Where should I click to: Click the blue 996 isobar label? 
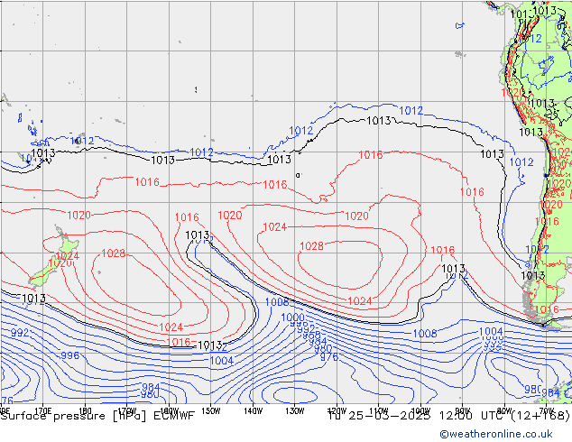pyautogui.click(x=69, y=355)
